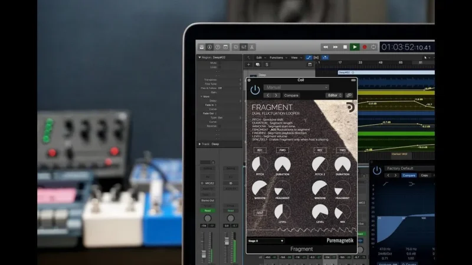Toggle the Inspector info icon
Image resolution: width=472 pixels, height=265 pixels.
tap(210, 47)
